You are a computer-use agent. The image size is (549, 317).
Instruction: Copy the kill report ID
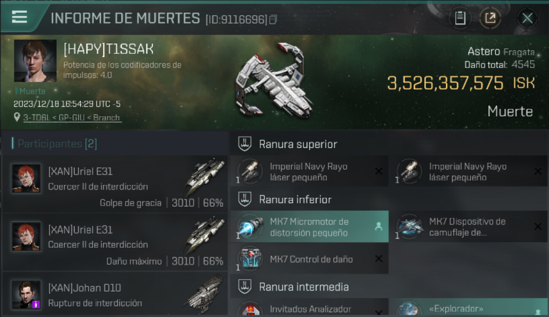tap(273, 19)
